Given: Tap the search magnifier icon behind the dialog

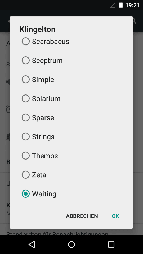Looking at the screenshot, I should click(x=135, y=21).
